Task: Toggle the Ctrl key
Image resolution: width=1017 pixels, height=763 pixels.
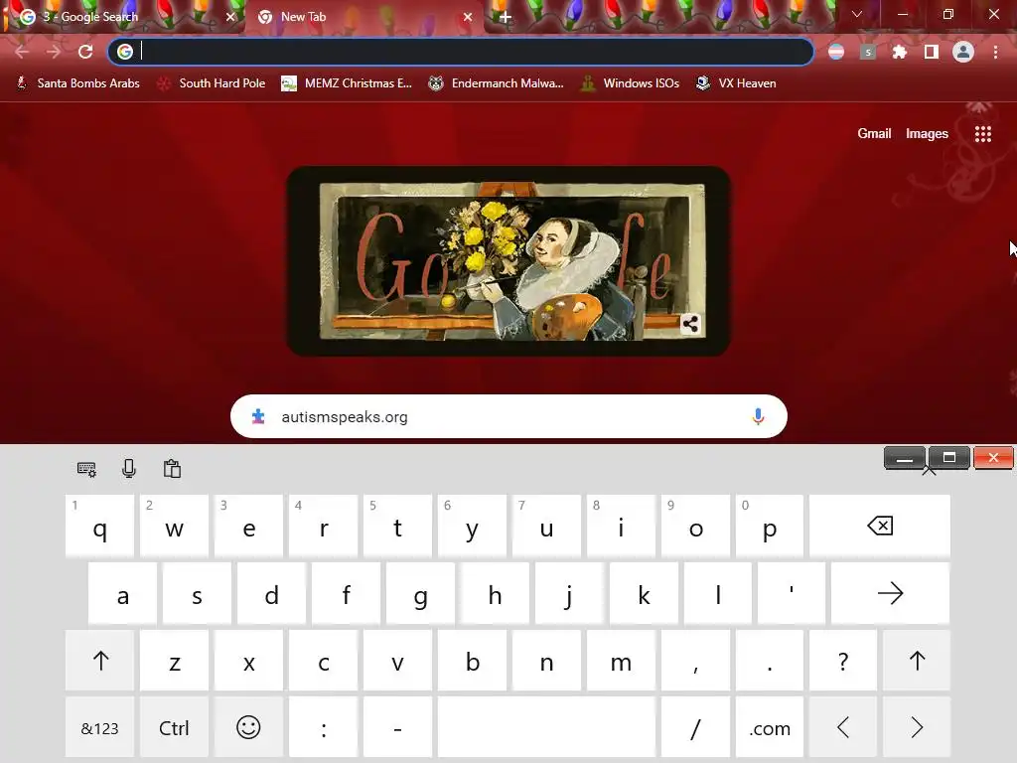Action: pos(174,727)
